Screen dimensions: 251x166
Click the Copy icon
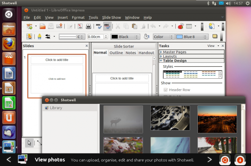point(126,26)
